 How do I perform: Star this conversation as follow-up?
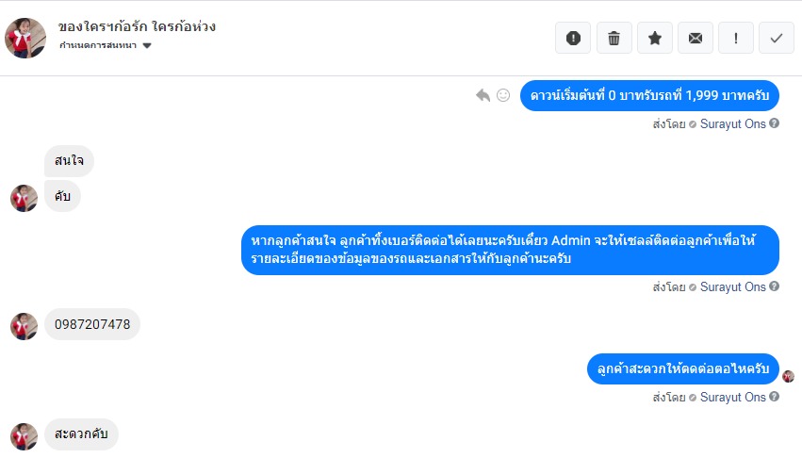(655, 38)
